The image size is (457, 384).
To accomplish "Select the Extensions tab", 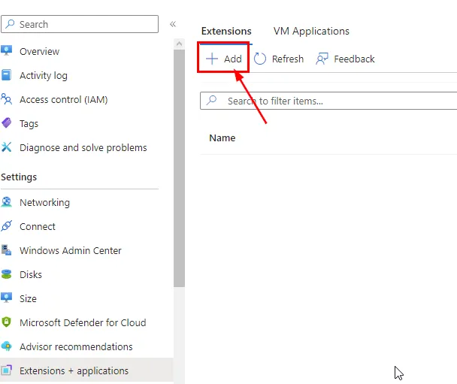I will point(226,32).
